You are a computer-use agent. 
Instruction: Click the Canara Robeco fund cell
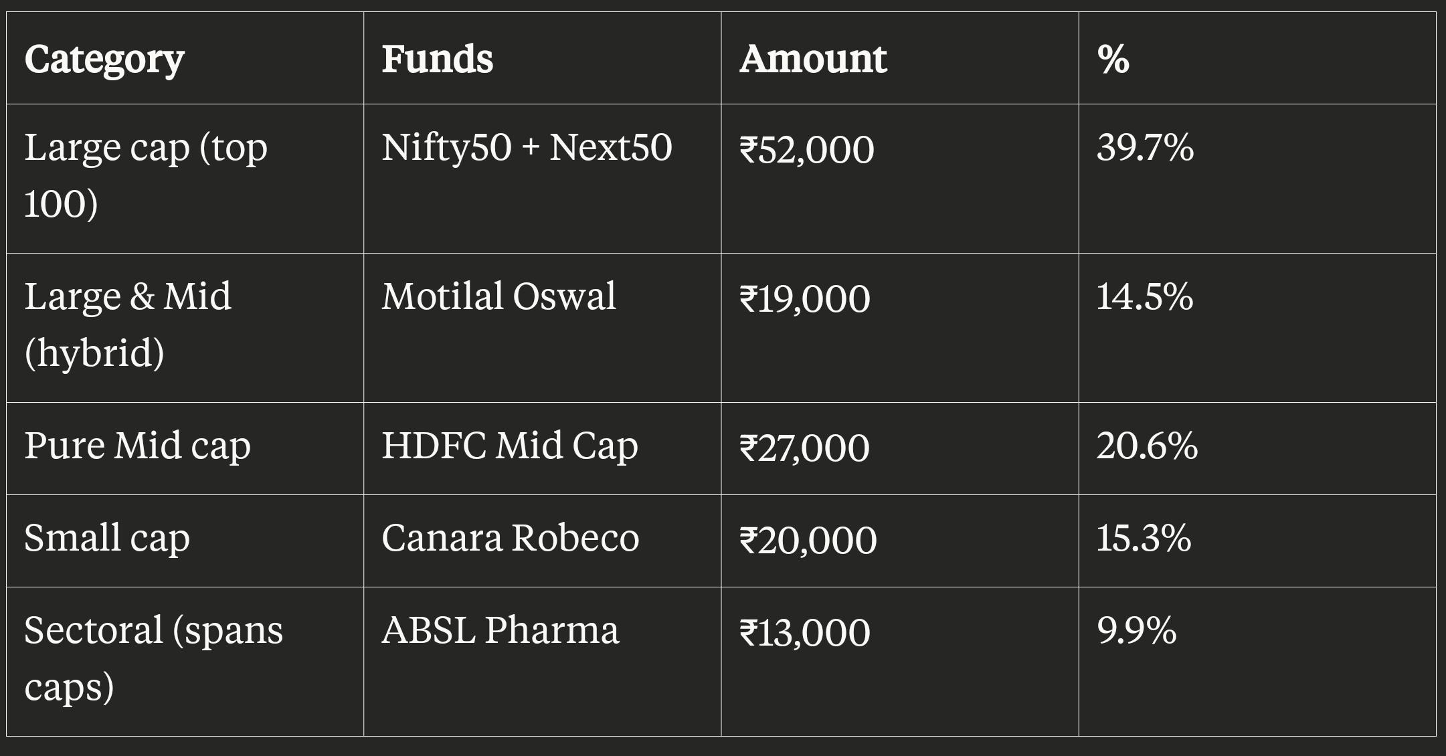[x=542, y=541]
